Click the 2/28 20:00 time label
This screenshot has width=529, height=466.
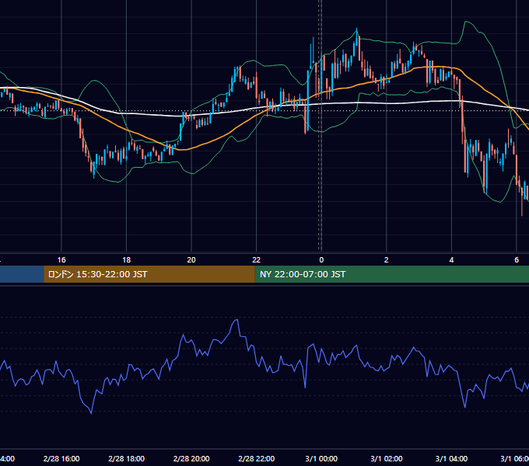191,458
